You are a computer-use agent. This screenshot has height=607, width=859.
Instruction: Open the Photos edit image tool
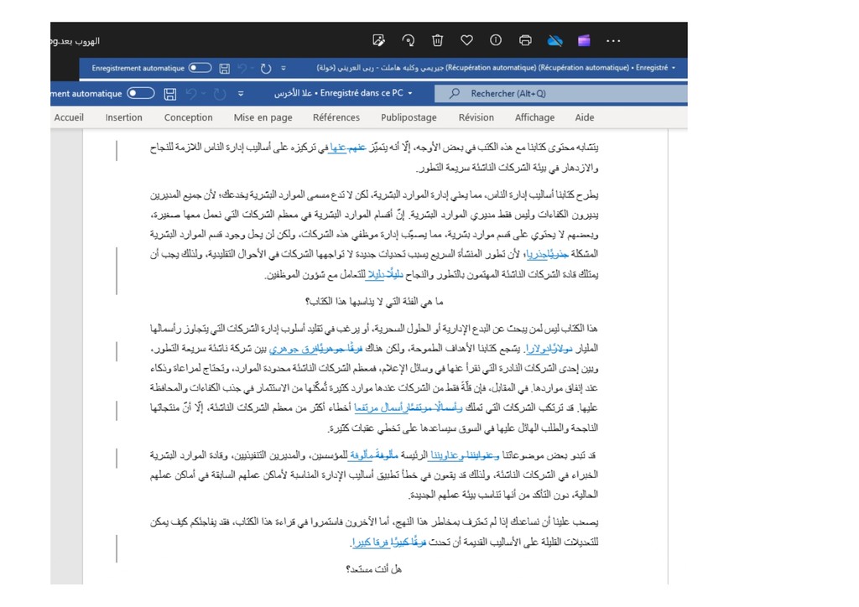pos(378,40)
